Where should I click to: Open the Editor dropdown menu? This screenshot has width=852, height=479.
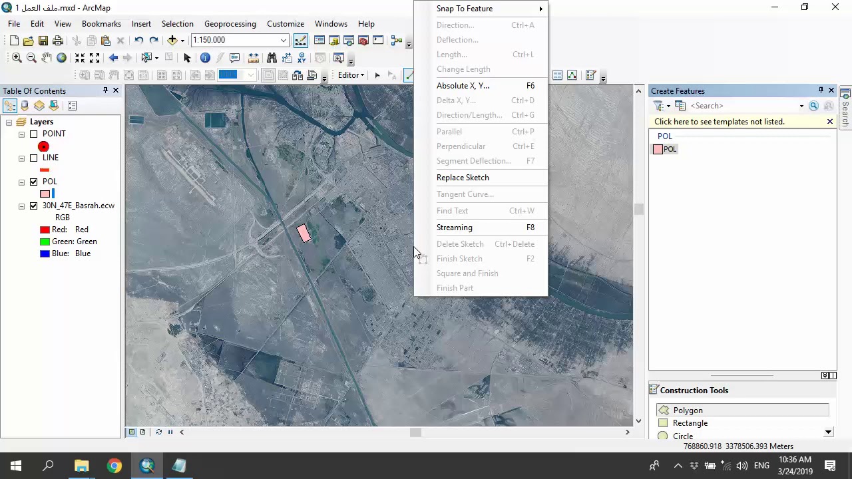coord(351,75)
